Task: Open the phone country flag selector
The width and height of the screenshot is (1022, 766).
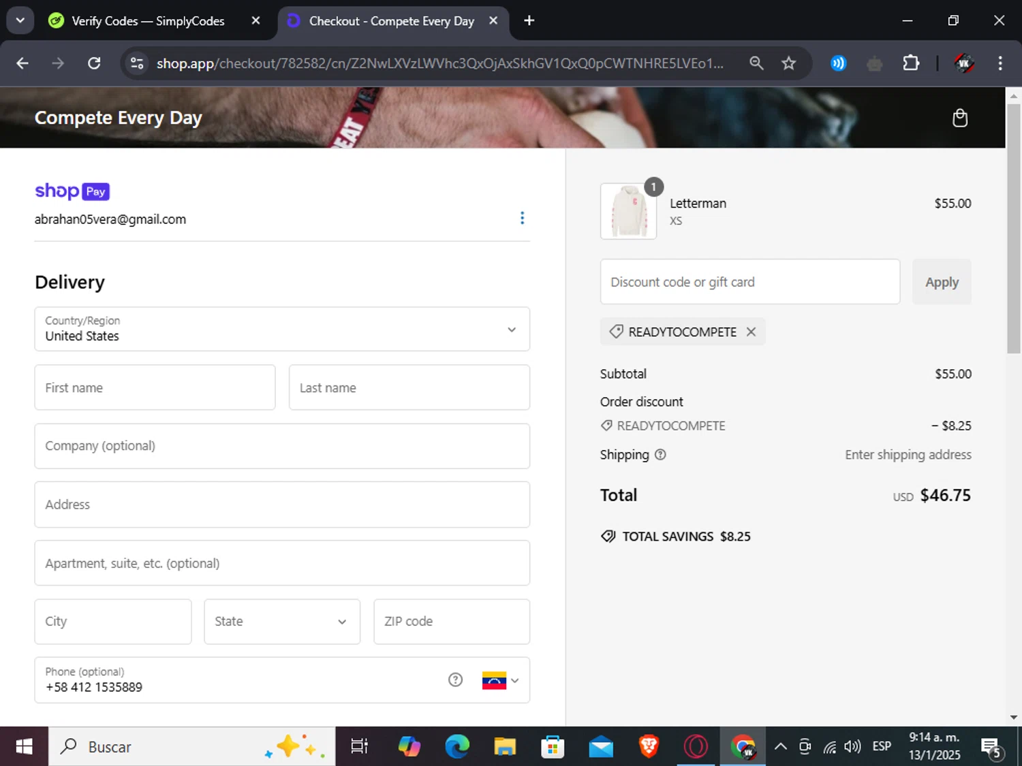Action: click(500, 680)
